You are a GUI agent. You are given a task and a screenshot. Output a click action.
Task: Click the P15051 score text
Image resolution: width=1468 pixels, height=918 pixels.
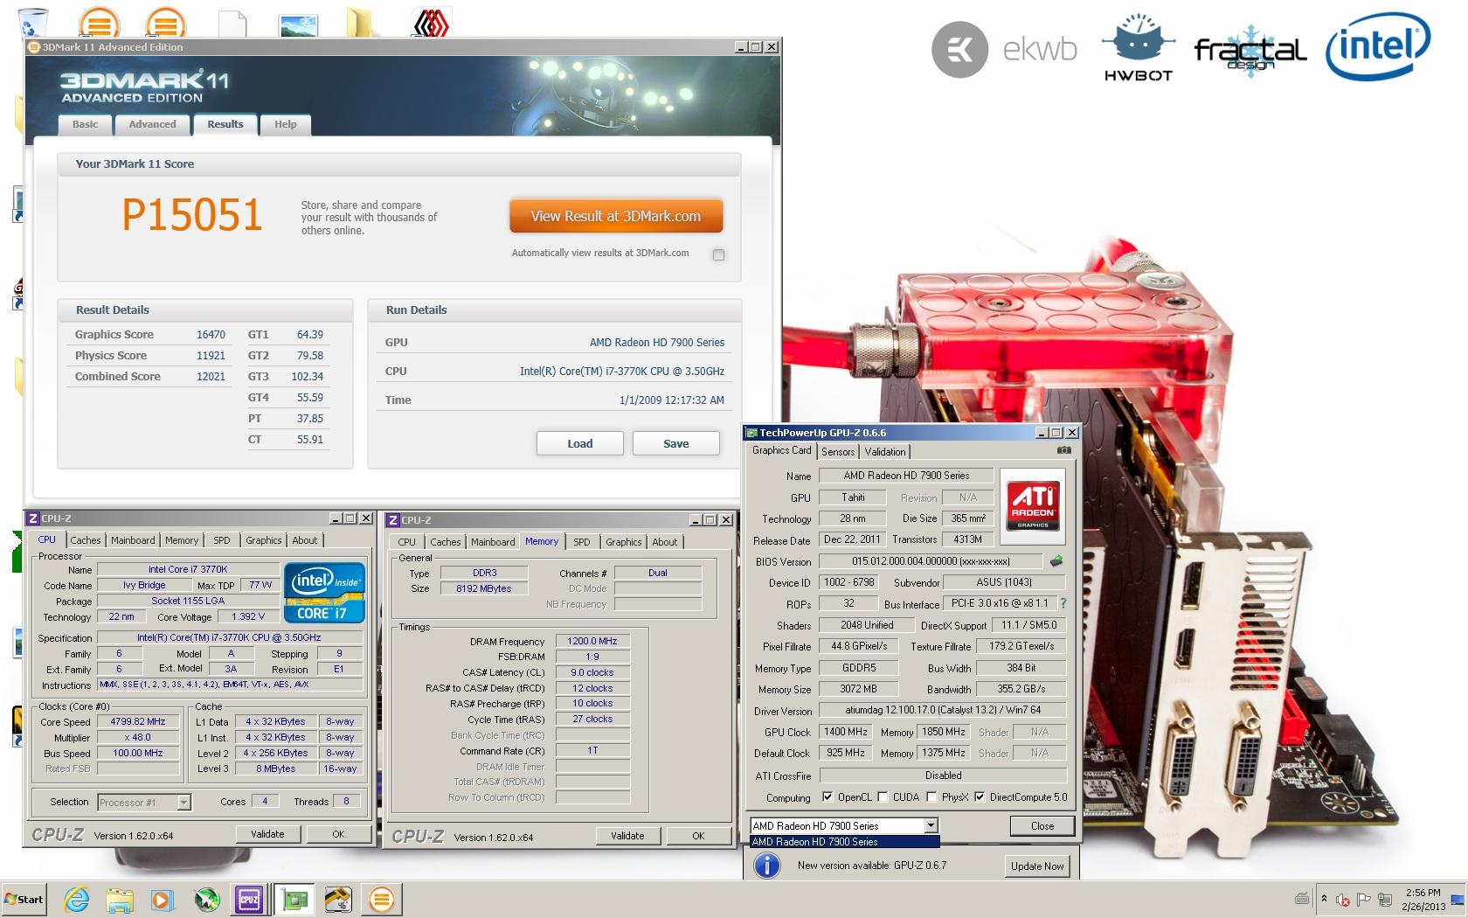click(x=192, y=215)
